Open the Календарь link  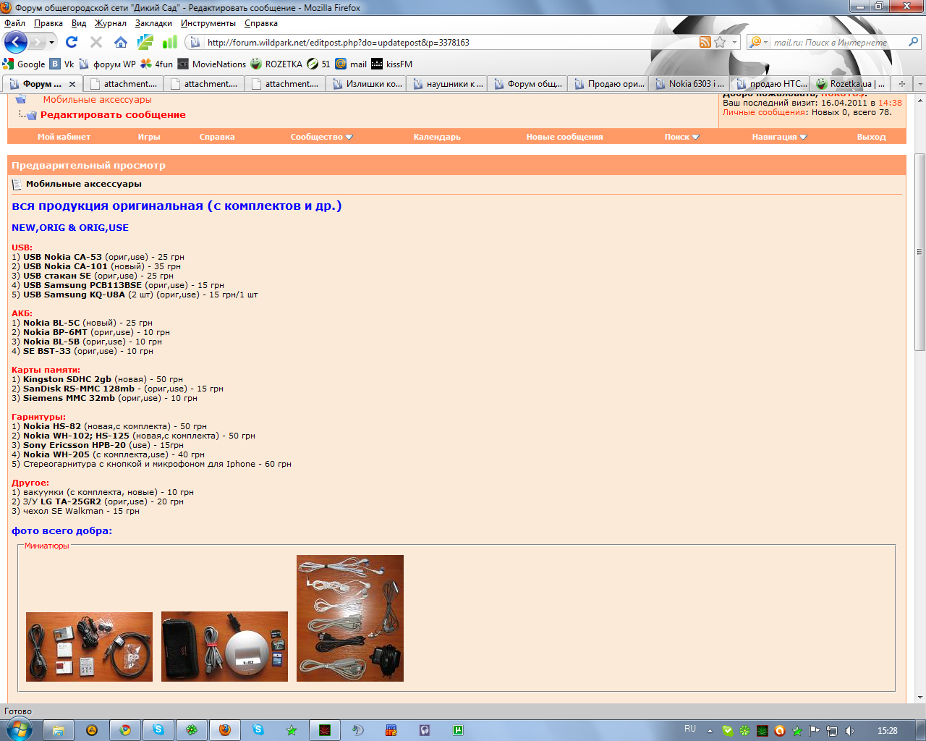click(437, 137)
